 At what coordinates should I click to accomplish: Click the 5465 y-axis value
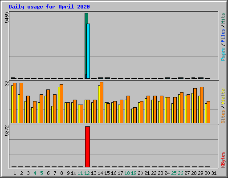(7, 18)
